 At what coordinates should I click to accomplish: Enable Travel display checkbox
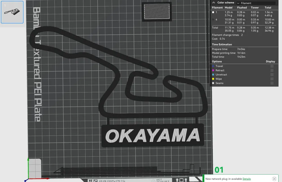pyautogui.click(x=272, y=66)
